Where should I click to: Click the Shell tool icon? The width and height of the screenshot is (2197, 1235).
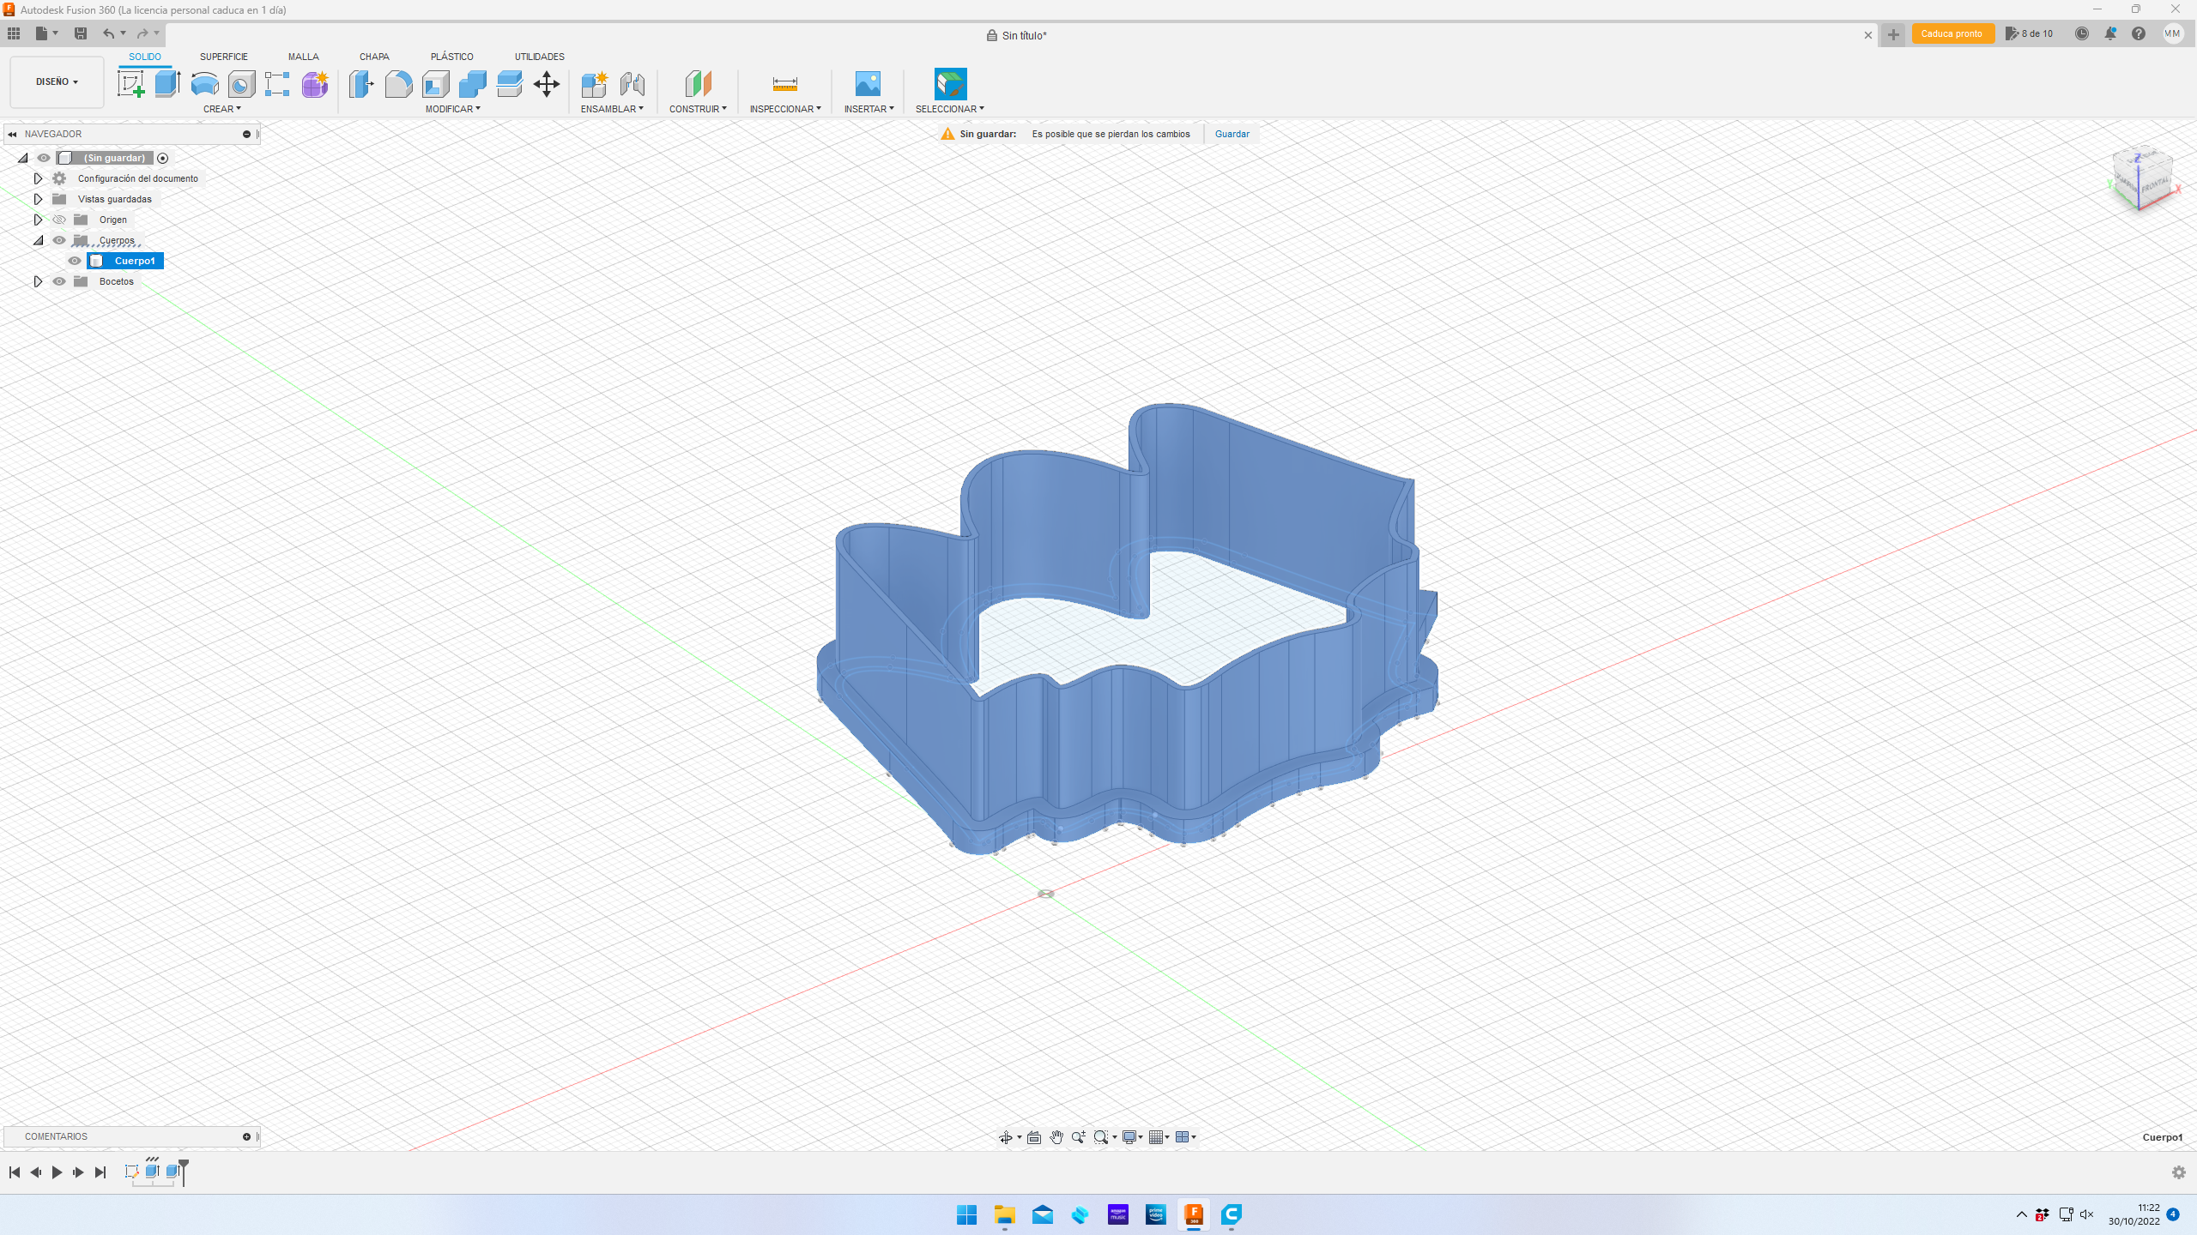(x=436, y=84)
